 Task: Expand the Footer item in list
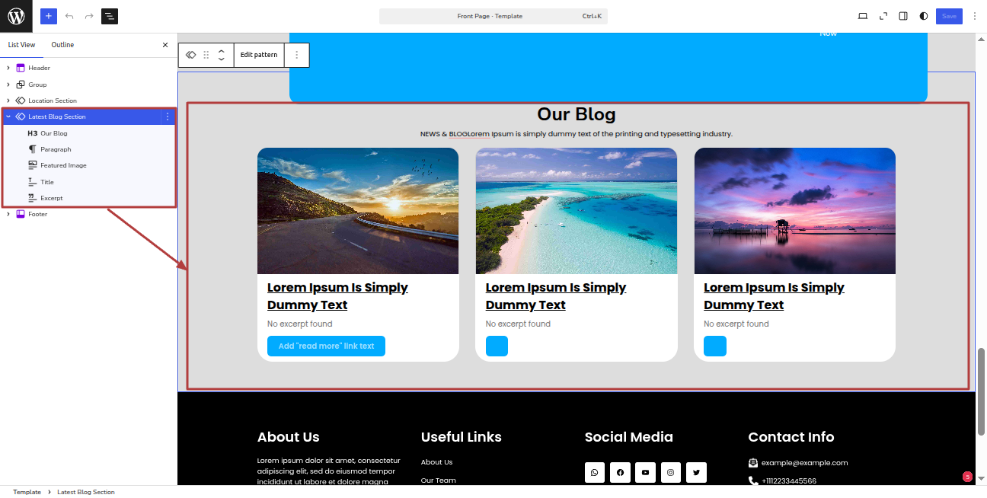click(8, 214)
